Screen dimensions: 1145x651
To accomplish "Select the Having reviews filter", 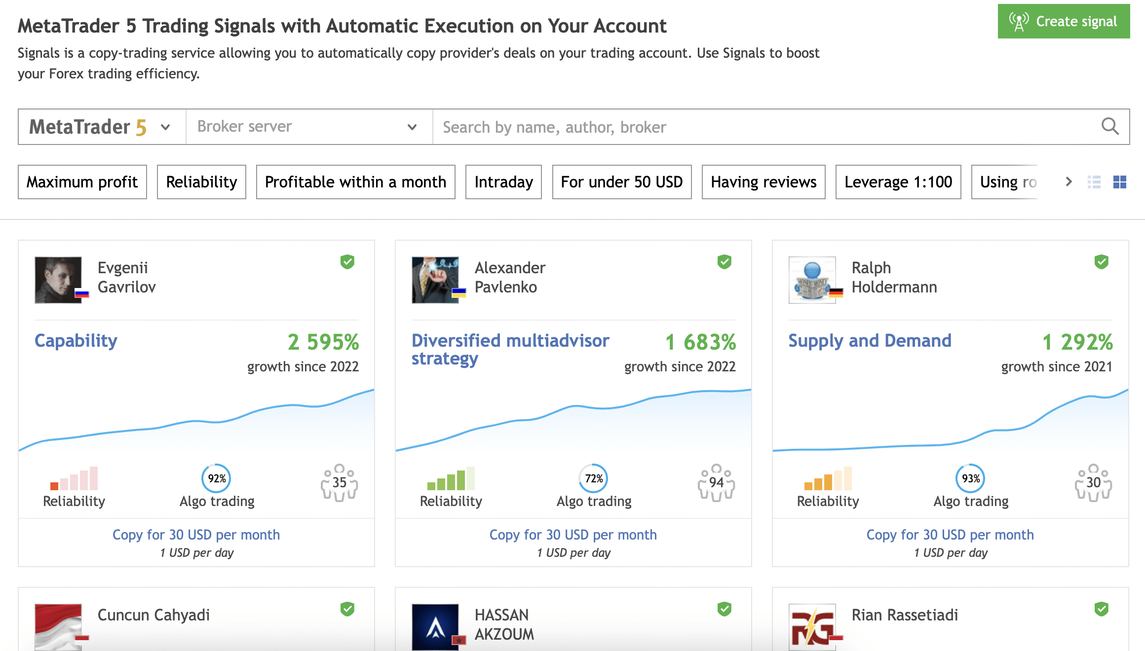I will [763, 182].
